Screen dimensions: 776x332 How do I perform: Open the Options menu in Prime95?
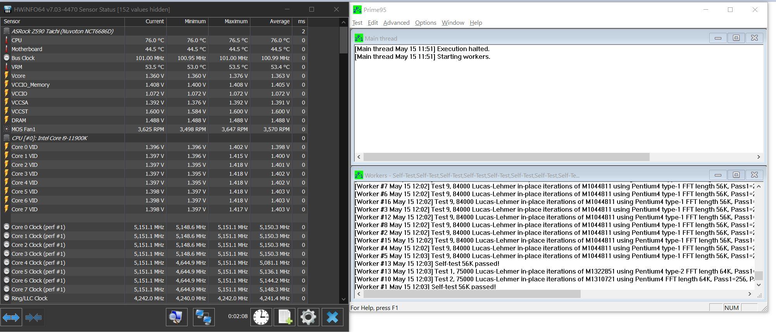tap(426, 23)
